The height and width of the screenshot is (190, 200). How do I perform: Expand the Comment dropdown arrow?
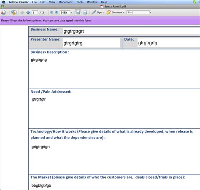point(124,12)
